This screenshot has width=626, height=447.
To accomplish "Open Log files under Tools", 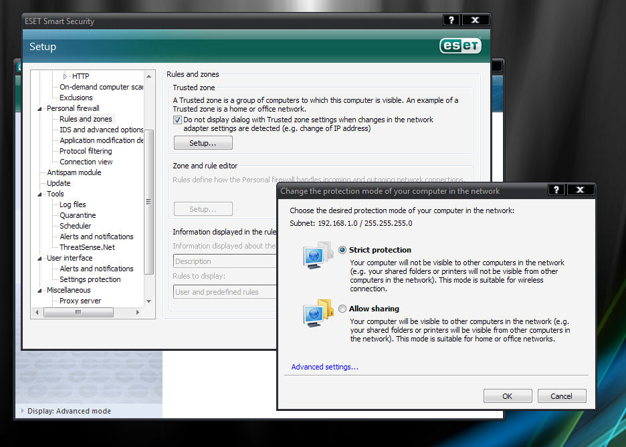I will coord(73,204).
